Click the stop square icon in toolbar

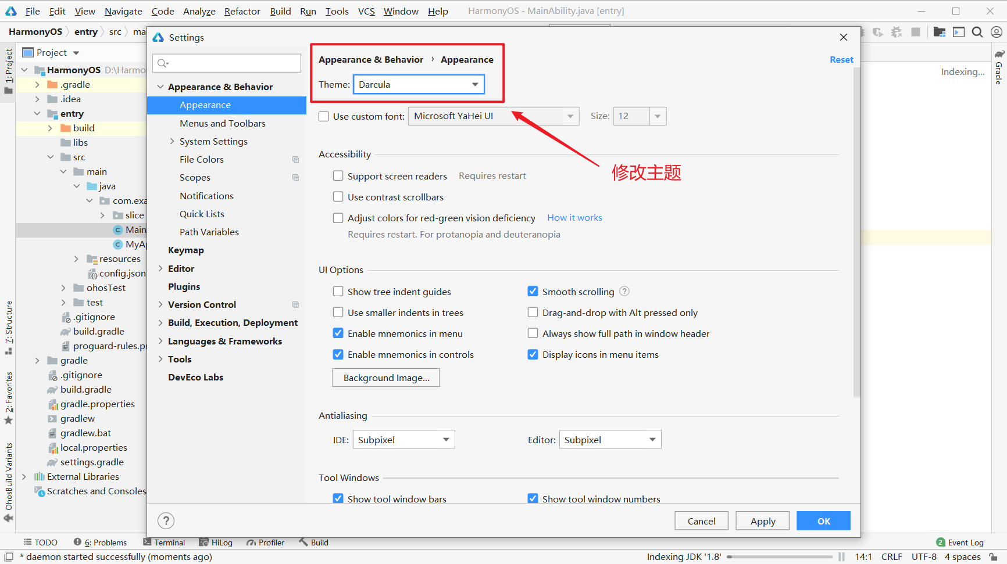916,32
